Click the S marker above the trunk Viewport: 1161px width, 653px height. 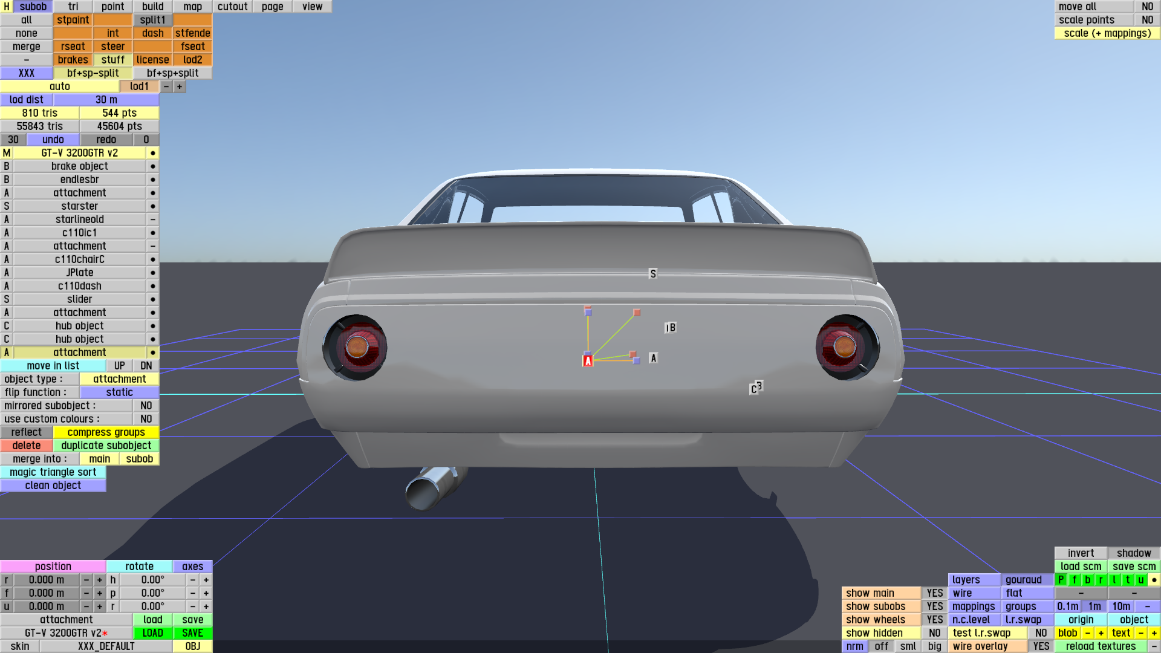pyautogui.click(x=652, y=274)
